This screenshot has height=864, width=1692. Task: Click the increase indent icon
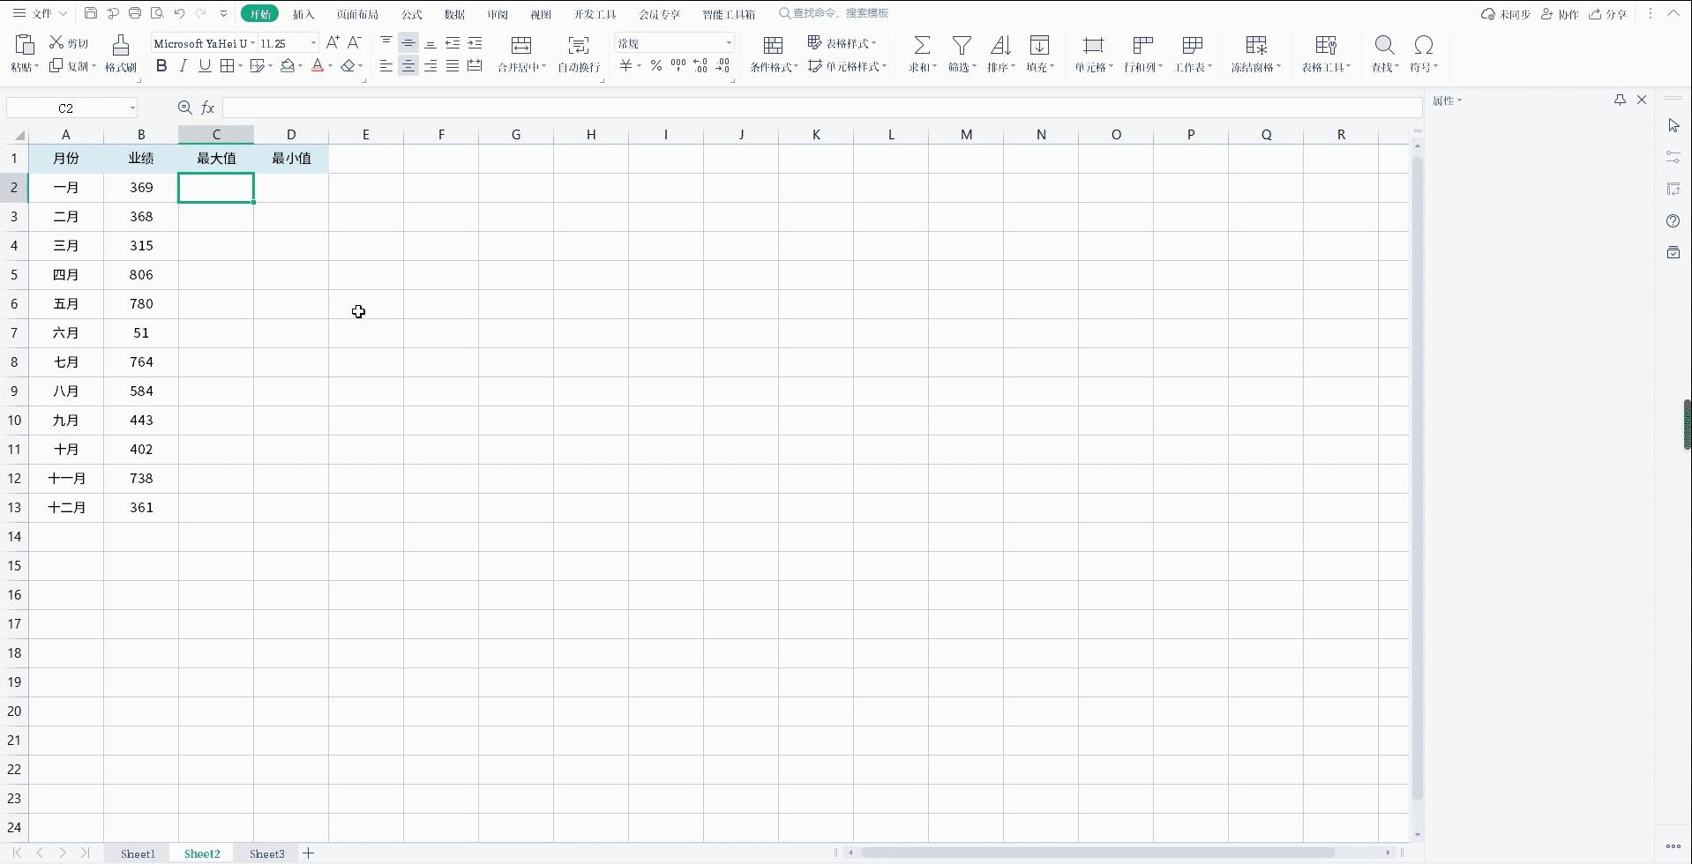tap(475, 42)
